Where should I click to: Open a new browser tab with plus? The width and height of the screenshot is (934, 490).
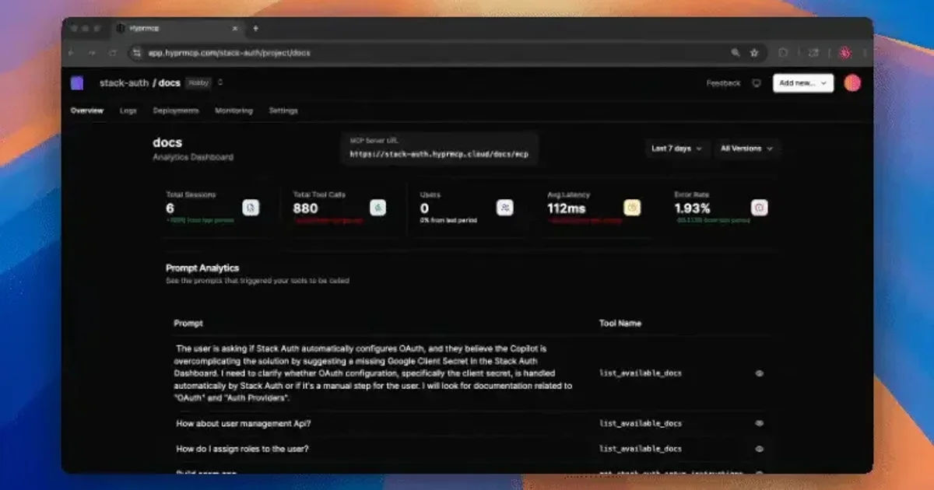256,28
